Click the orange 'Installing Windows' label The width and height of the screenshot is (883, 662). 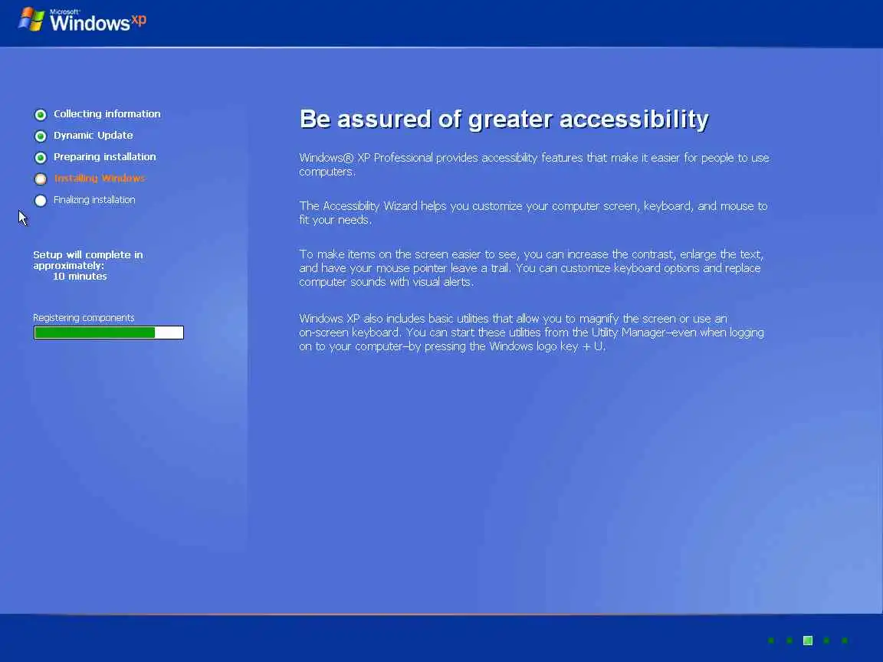pos(100,178)
